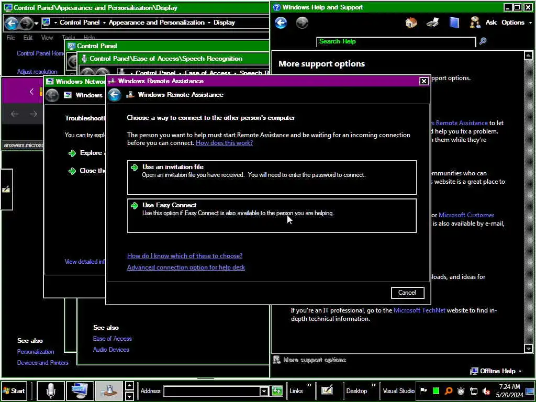Image resolution: width=536 pixels, height=402 pixels.
Task: Click Explore option in Network troubleshooting window
Action: tap(87, 153)
